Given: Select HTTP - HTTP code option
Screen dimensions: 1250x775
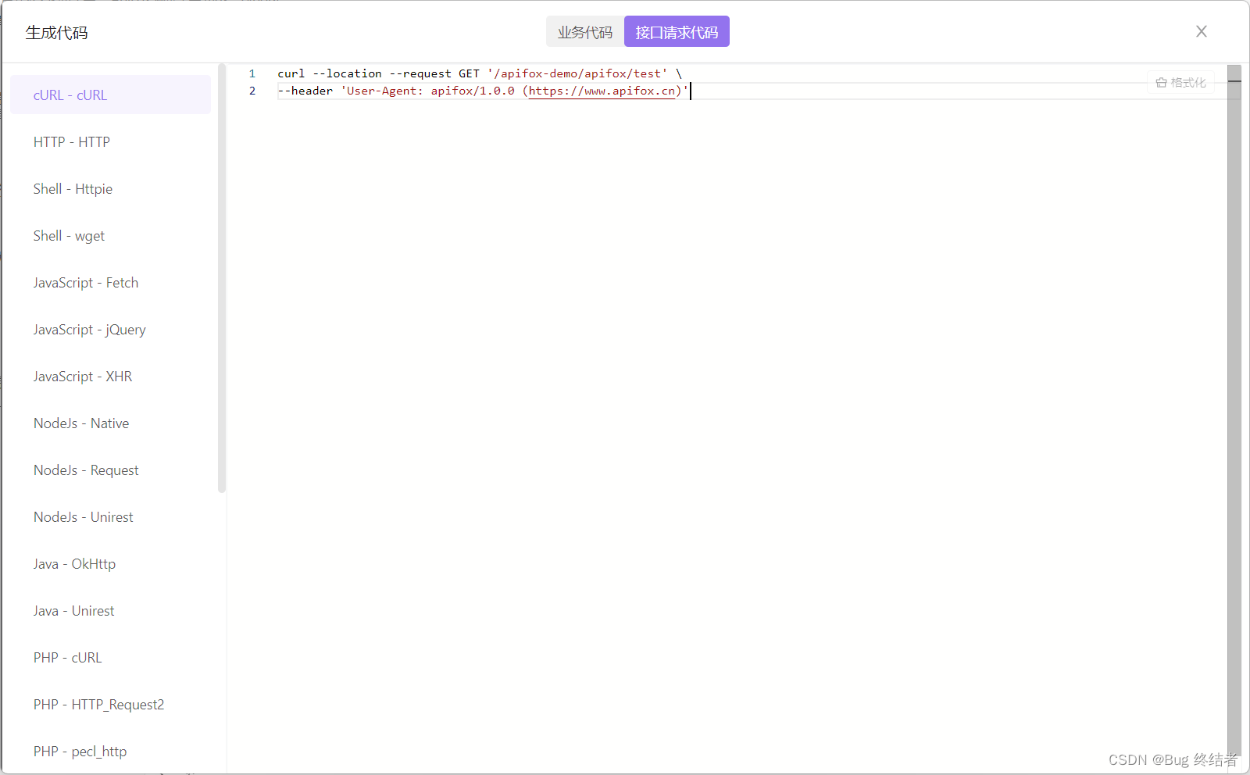Looking at the screenshot, I should 110,141.
